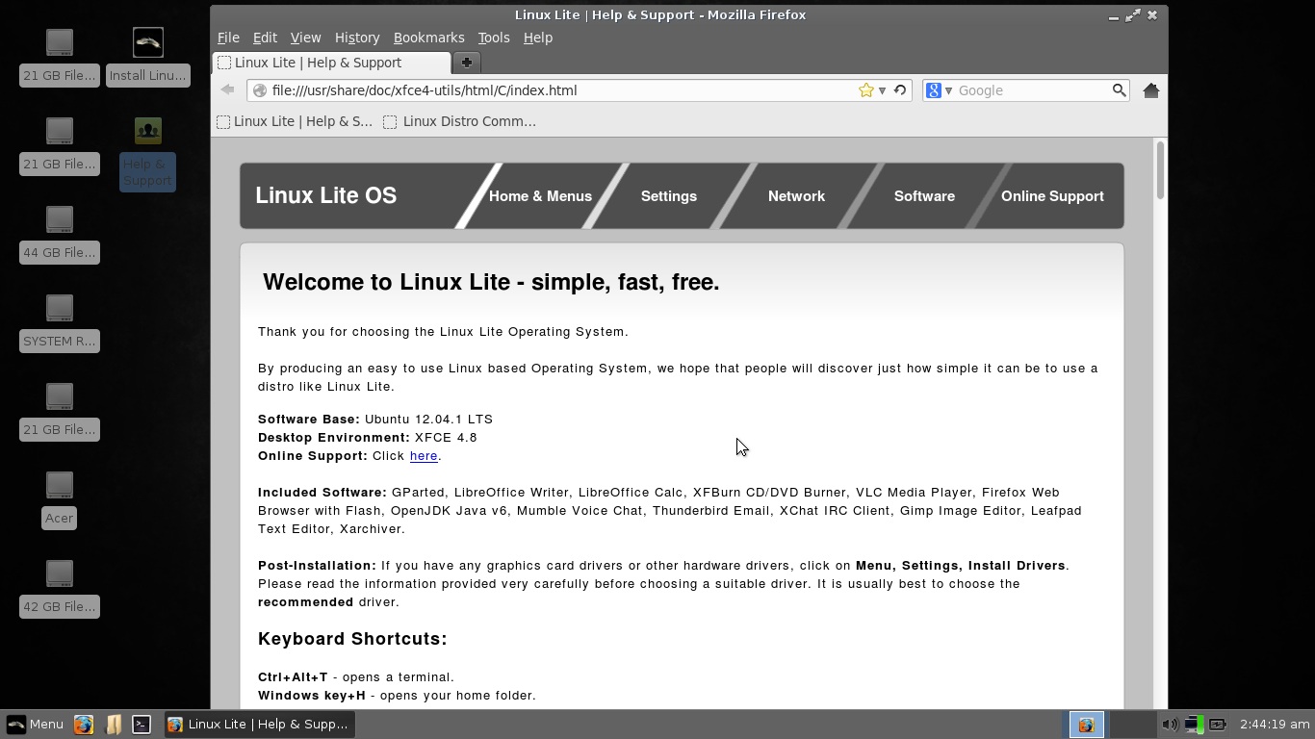Open the Google search engine dropdown

pyautogui.click(x=939, y=90)
